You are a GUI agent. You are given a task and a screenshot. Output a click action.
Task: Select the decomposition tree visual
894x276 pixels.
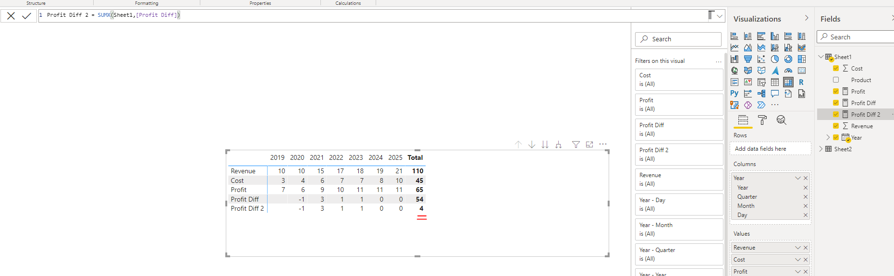click(x=761, y=94)
